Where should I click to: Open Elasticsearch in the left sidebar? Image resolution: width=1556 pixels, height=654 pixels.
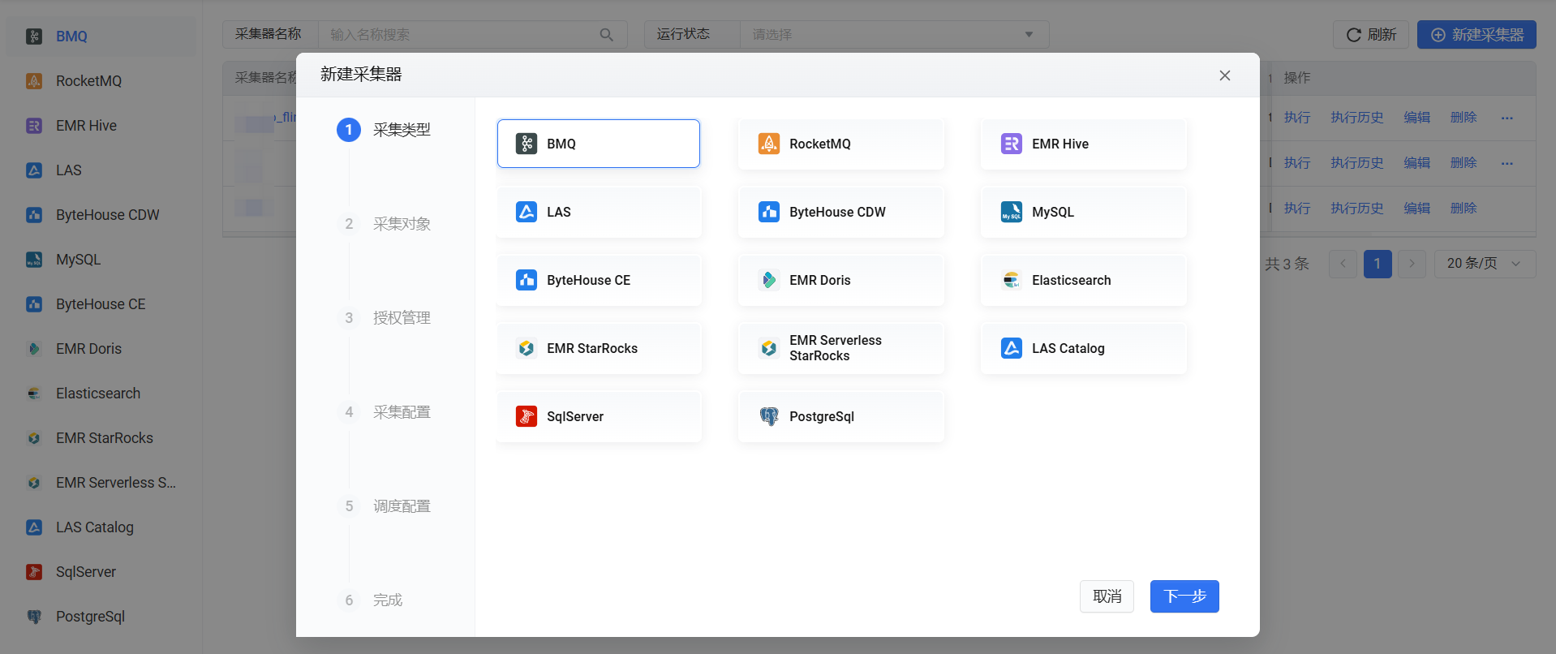click(101, 394)
